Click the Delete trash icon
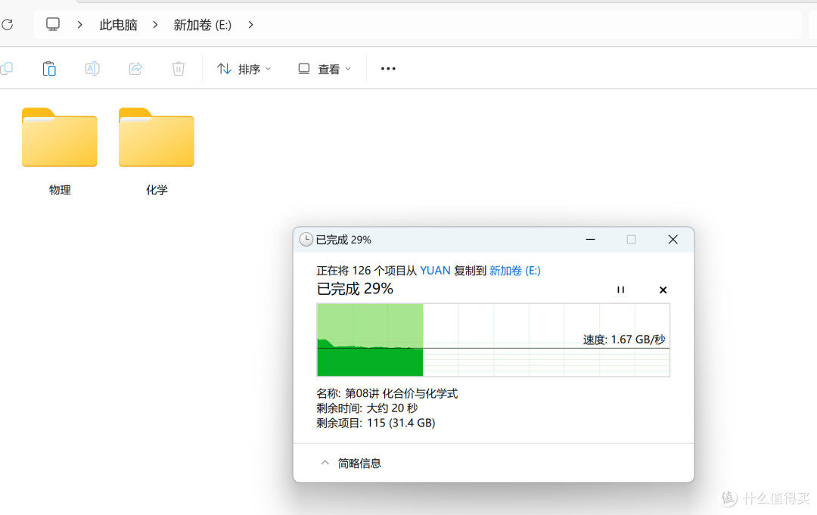Screen dimensions: 817x515 (179, 69)
